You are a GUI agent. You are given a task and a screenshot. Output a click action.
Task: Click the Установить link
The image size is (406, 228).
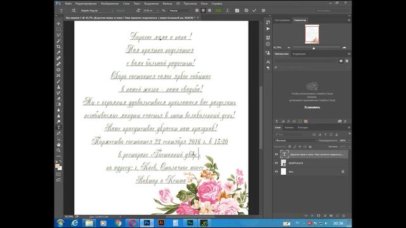[x=312, y=107]
